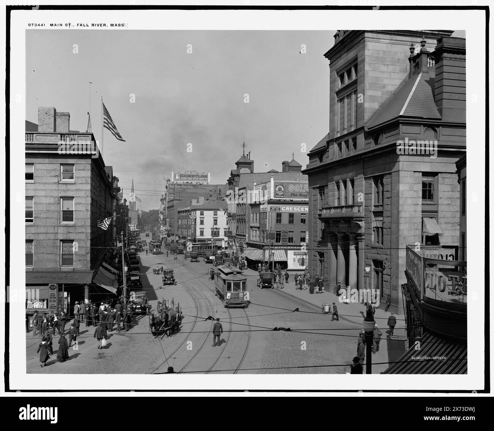The width and height of the screenshot is (494, 431).
Task: Click the streetcar in the street center
Action: pos(230,286)
